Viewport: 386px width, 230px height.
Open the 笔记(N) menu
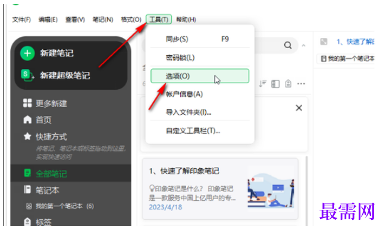[103, 20]
